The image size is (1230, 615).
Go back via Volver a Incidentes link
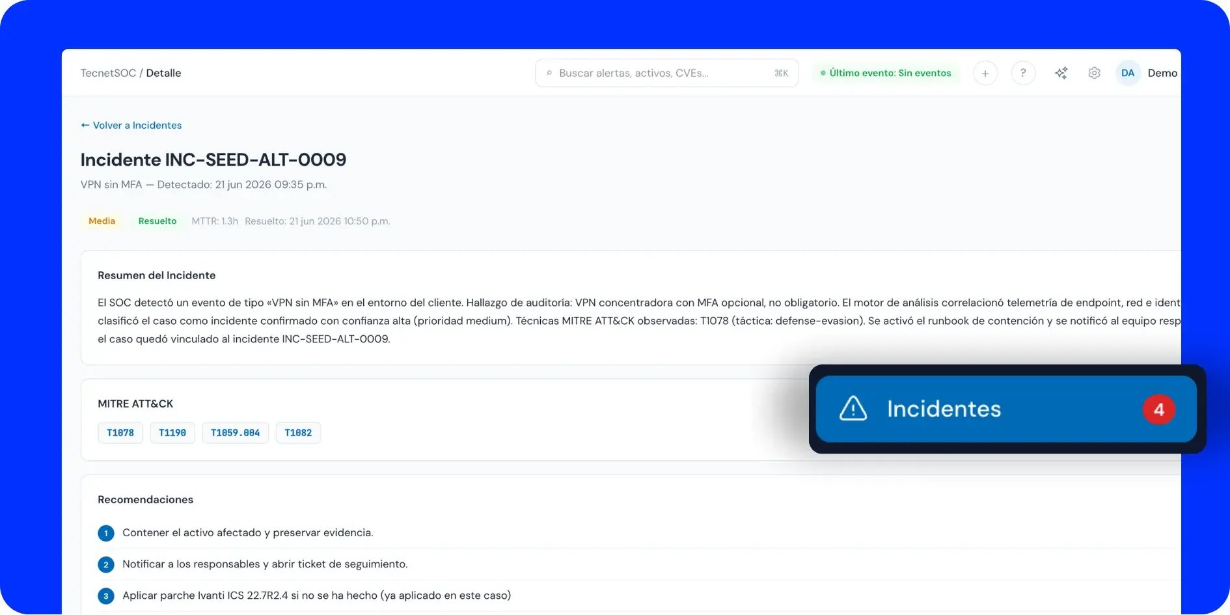tap(131, 125)
